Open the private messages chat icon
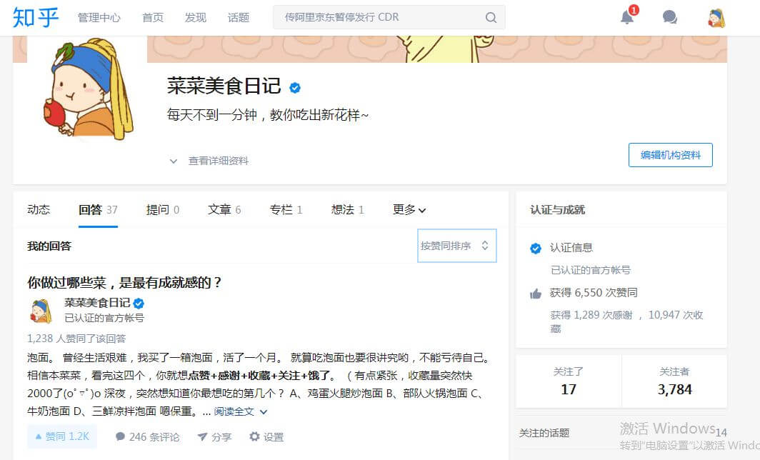The image size is (760, 460). pyautogui.click(x=669, y=18)
